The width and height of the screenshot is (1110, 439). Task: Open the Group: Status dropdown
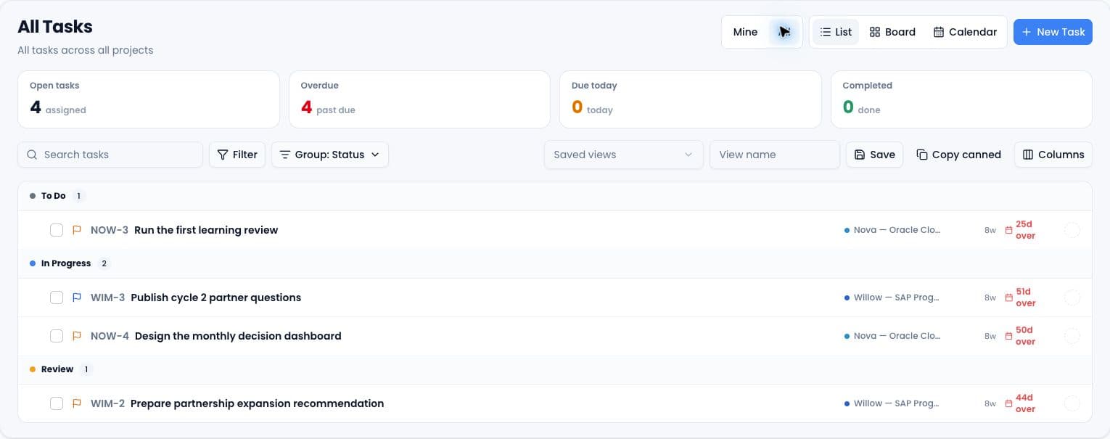(330, 155)
